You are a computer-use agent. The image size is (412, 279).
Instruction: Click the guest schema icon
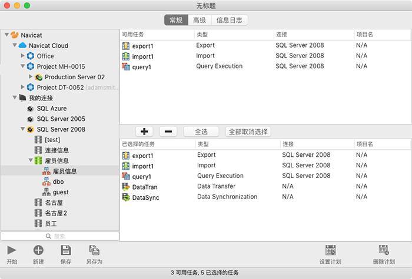(46, 192)
